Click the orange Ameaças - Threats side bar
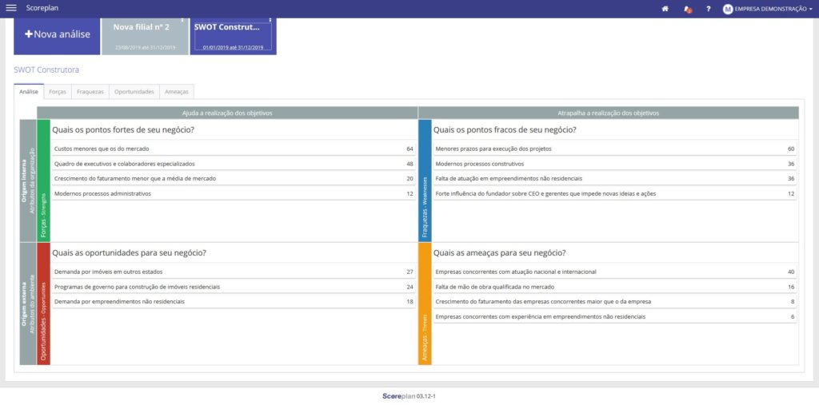 pos(425,304)
